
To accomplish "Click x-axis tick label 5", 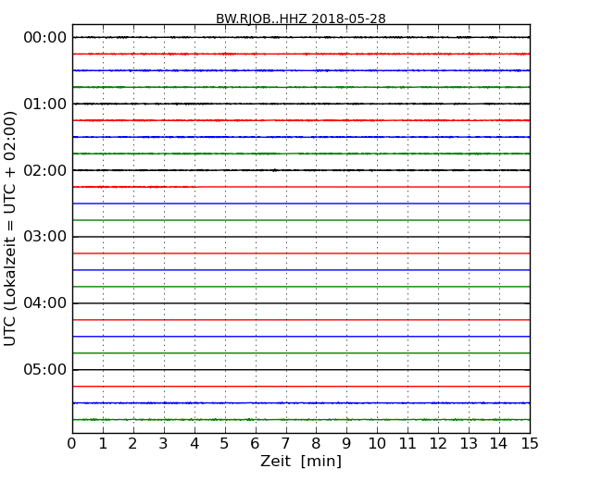I will click(x=225, y=444).
